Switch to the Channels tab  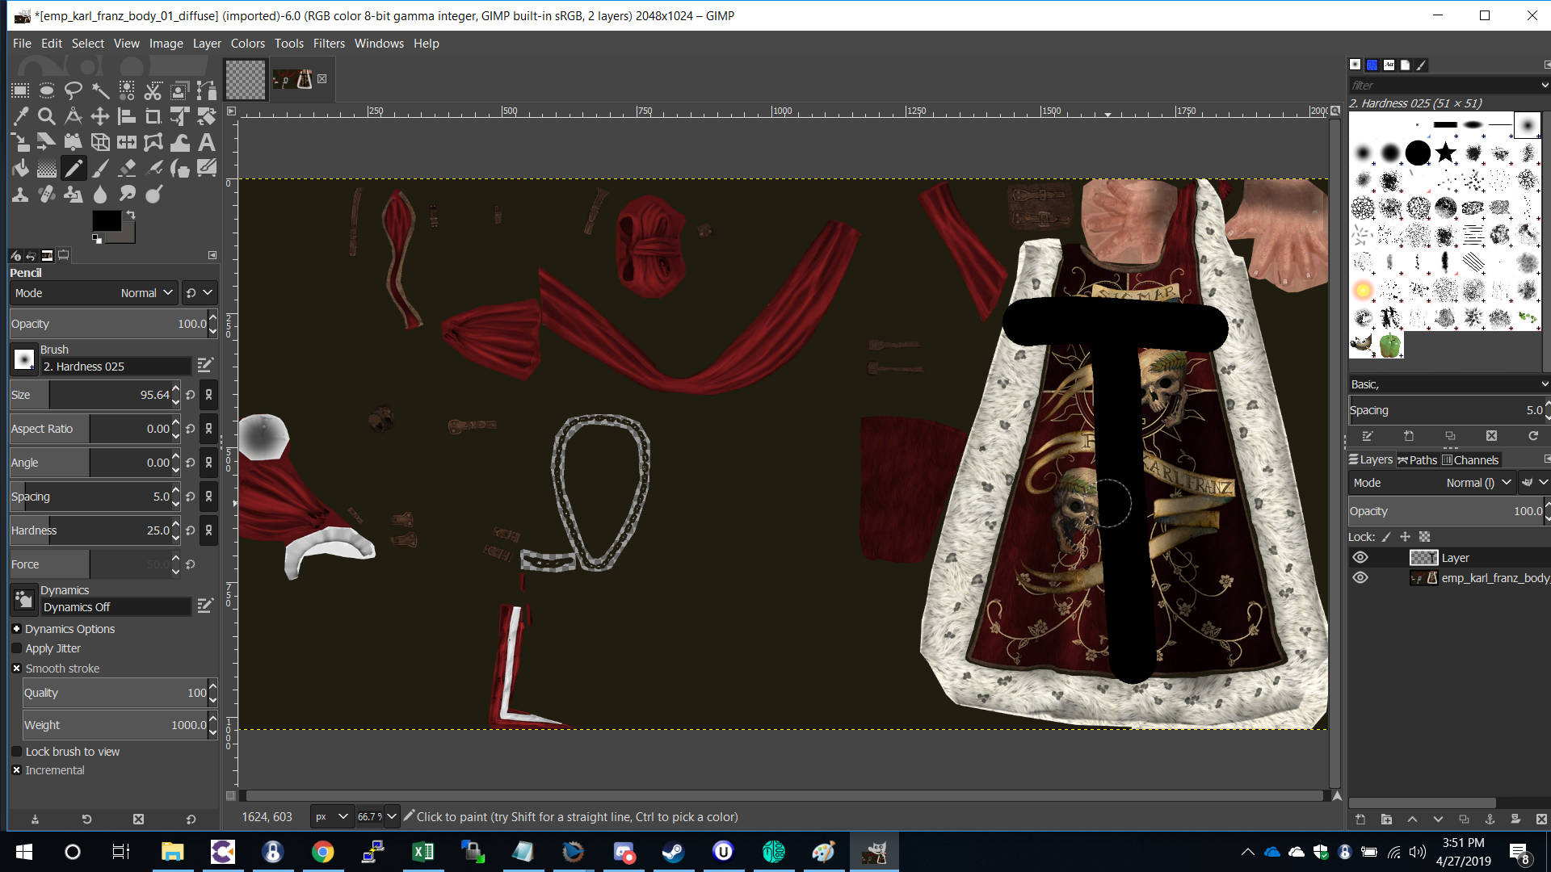1470,460
